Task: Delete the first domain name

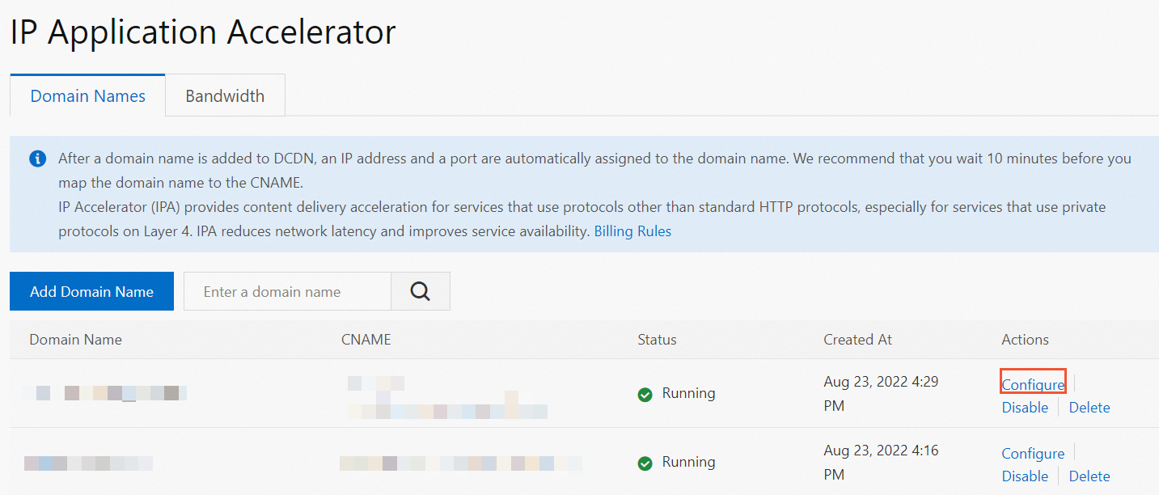Action: (x=1089, y=407)
